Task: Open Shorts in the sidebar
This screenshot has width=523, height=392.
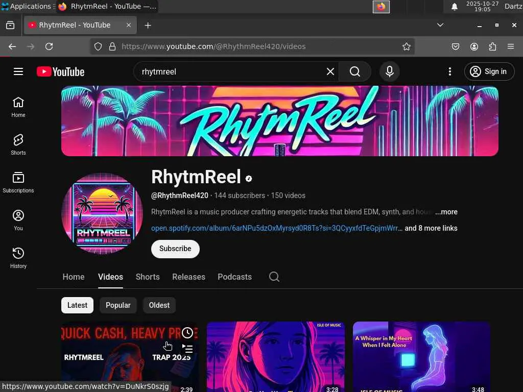Action: tap(18, 145)
